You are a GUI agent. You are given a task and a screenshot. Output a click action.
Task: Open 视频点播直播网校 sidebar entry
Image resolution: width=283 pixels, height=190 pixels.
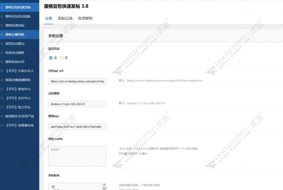pyautogui.click(x=20, y=80)
